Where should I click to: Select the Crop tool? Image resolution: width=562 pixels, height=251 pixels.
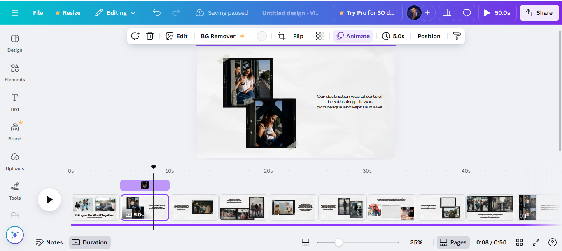(281, 36)
